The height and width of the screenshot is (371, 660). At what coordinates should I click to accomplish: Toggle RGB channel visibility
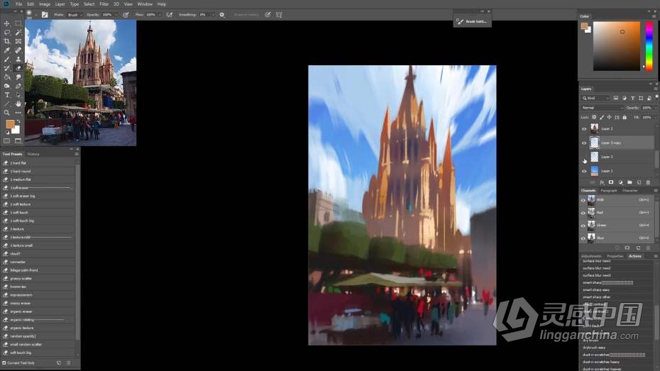pos(583,200)
